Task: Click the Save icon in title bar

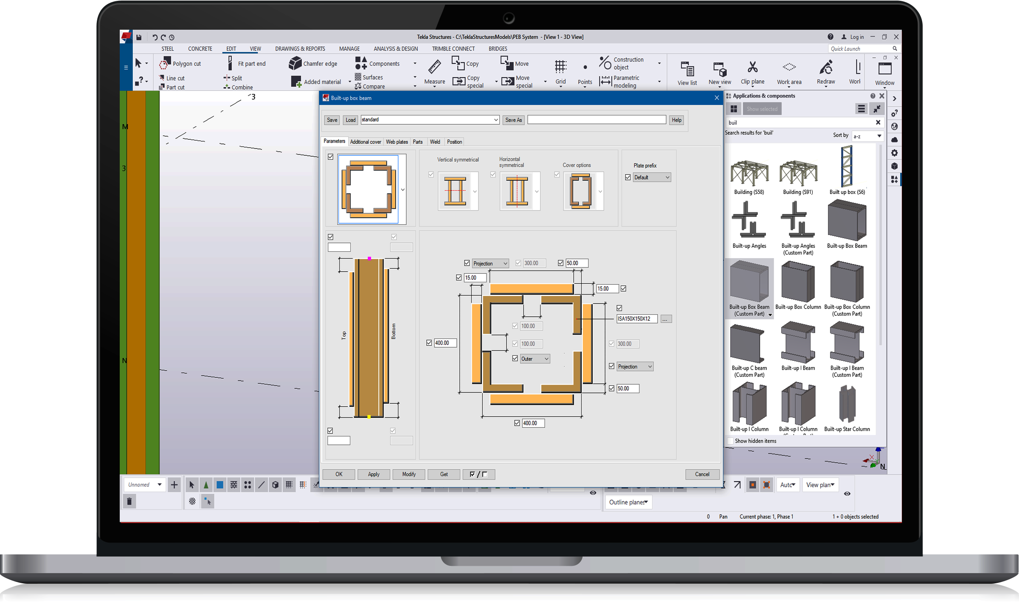Action: point(139,37)
